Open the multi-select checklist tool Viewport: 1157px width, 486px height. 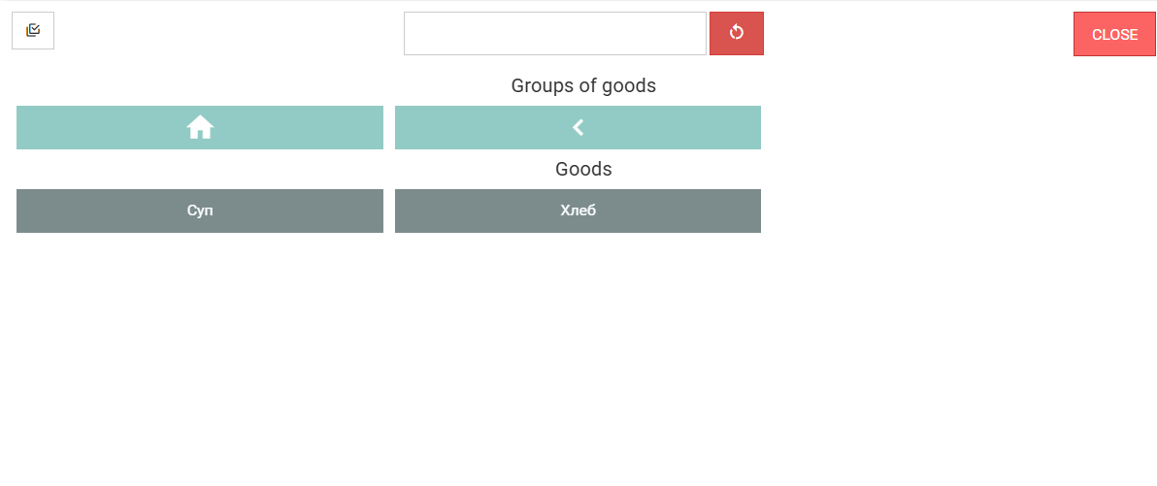(33, 31)
